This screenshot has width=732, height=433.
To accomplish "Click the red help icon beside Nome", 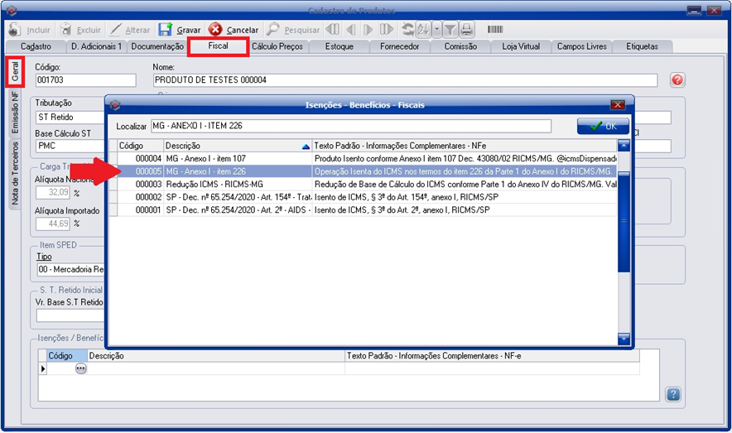I will point(677,80).
